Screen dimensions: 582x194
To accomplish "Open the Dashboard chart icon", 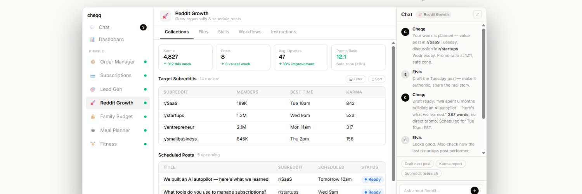I will coord(92,39).
